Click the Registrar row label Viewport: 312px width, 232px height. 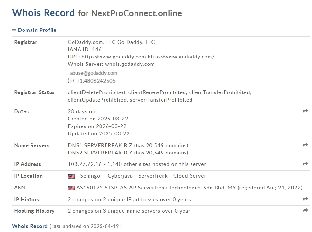pos(26,42)
